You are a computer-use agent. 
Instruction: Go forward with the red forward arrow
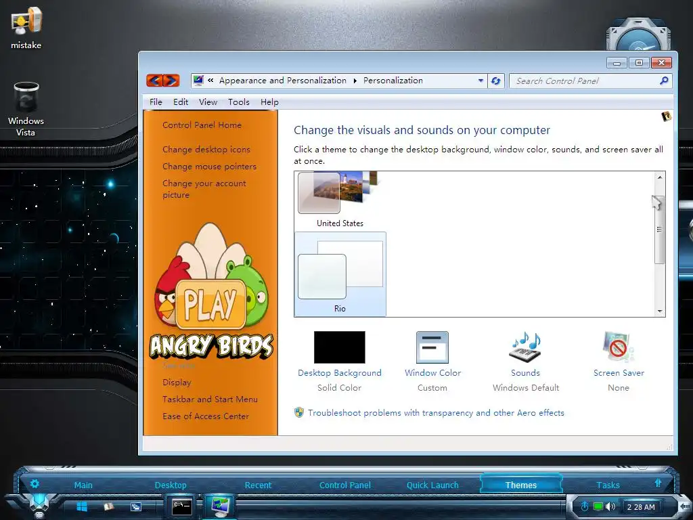[171, 81]
